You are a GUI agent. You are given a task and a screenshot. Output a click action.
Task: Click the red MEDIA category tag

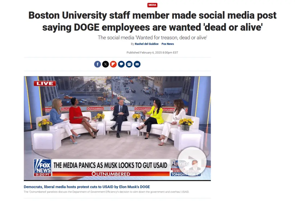pyautogui.click(x=152, y=5)
